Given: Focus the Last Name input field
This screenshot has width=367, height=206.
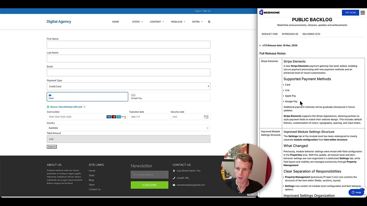Looking at the screenshot, I should click(x=128, y=58).
